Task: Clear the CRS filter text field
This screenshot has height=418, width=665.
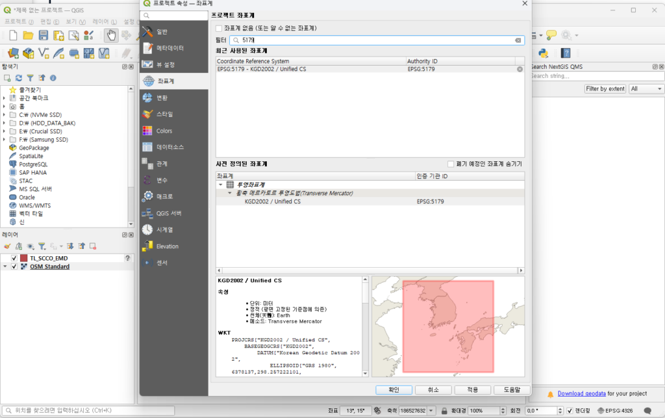Action: tap(518, 40)
